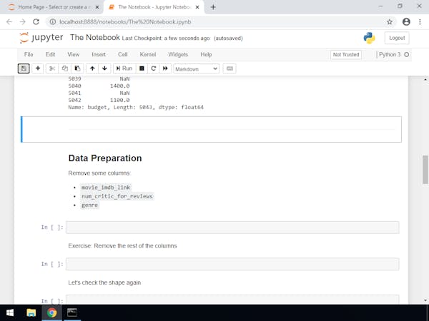Move the selected cell down
The height and width of the screenshot is (321, 429).
[104, 68]
